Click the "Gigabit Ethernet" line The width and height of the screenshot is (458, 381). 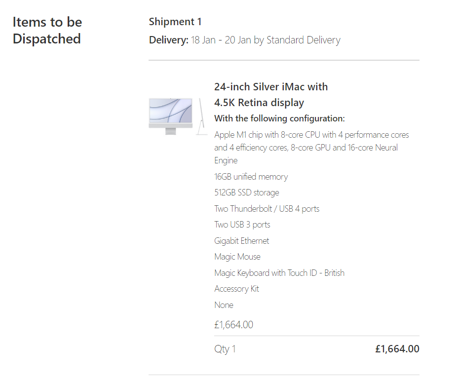[x=241, y=241]
